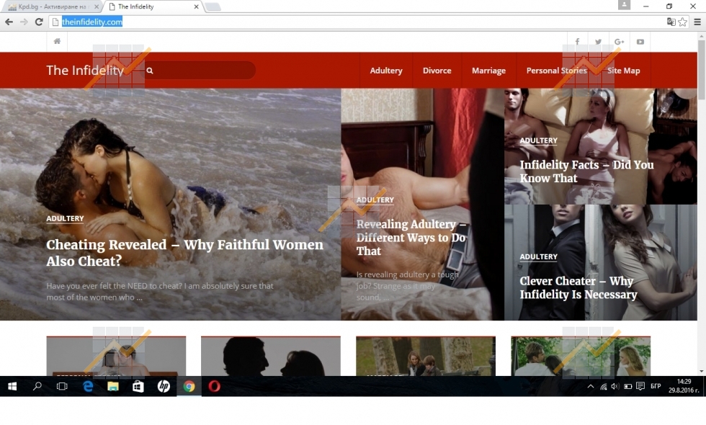706x425 pixels.
Task: Open the network status tray icon
Action: (604, 386)
